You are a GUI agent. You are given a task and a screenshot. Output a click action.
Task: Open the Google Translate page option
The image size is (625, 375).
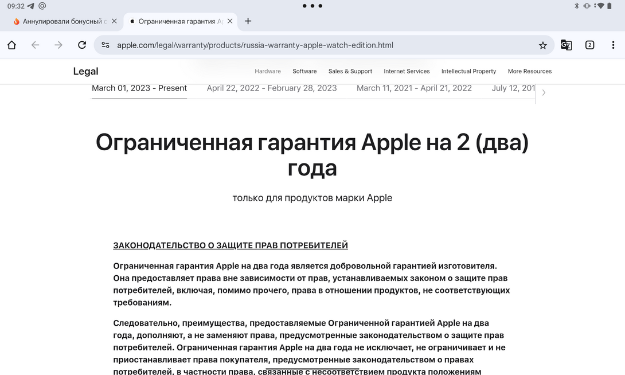567,45
